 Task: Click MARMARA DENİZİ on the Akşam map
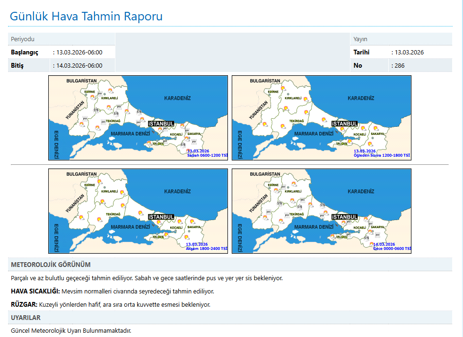[130, 227]
